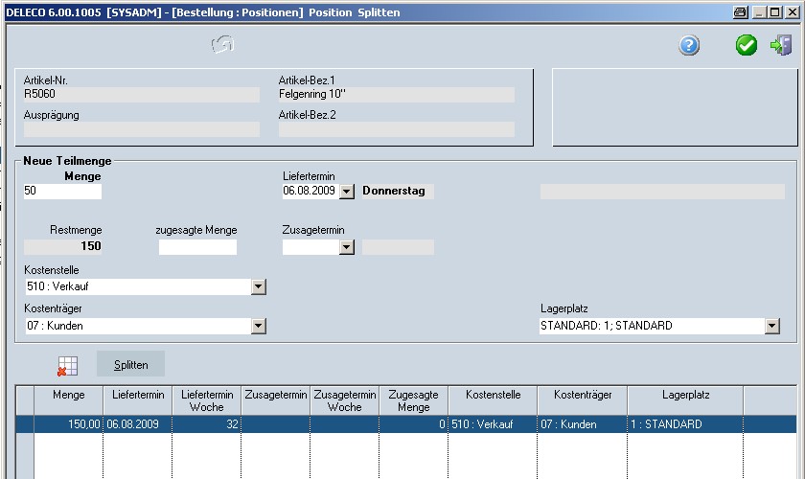Click the delete table row icon
Screen dimensions: 805x479
coord(67,364)
